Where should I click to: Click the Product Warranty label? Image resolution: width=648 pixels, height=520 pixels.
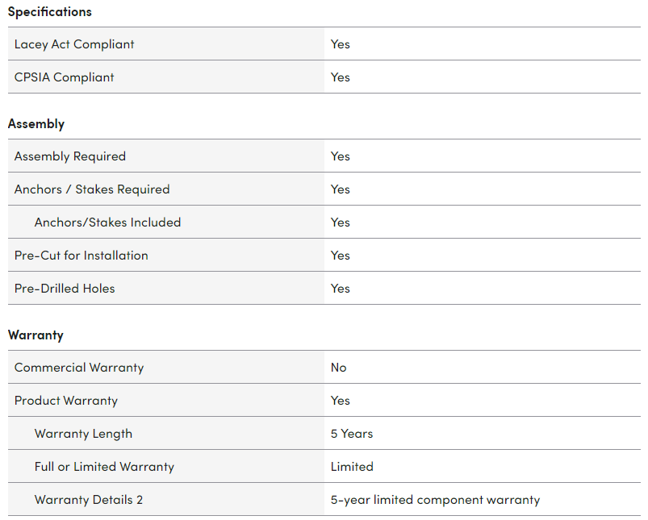coord(66,401)
